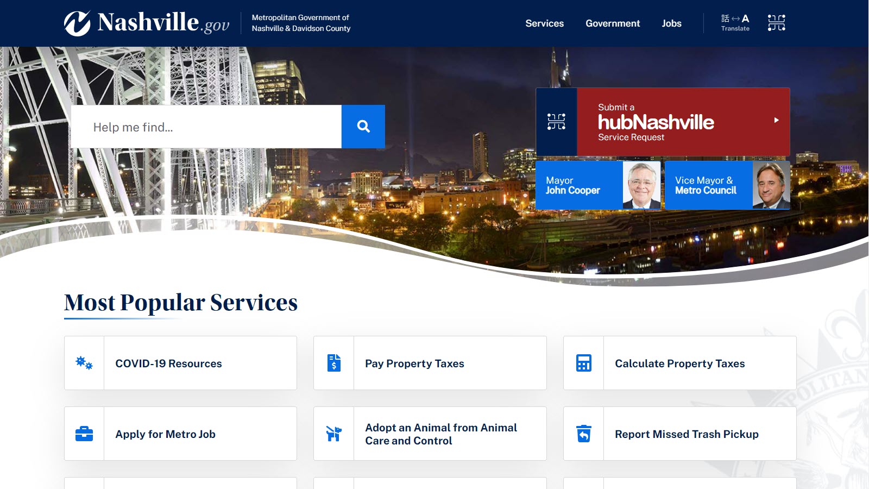Image resolution: width=869 pixels, height=489 pixels.
Task: Click the blue search magnifier button
Action: pyautogui.click(x=363, y=127)
